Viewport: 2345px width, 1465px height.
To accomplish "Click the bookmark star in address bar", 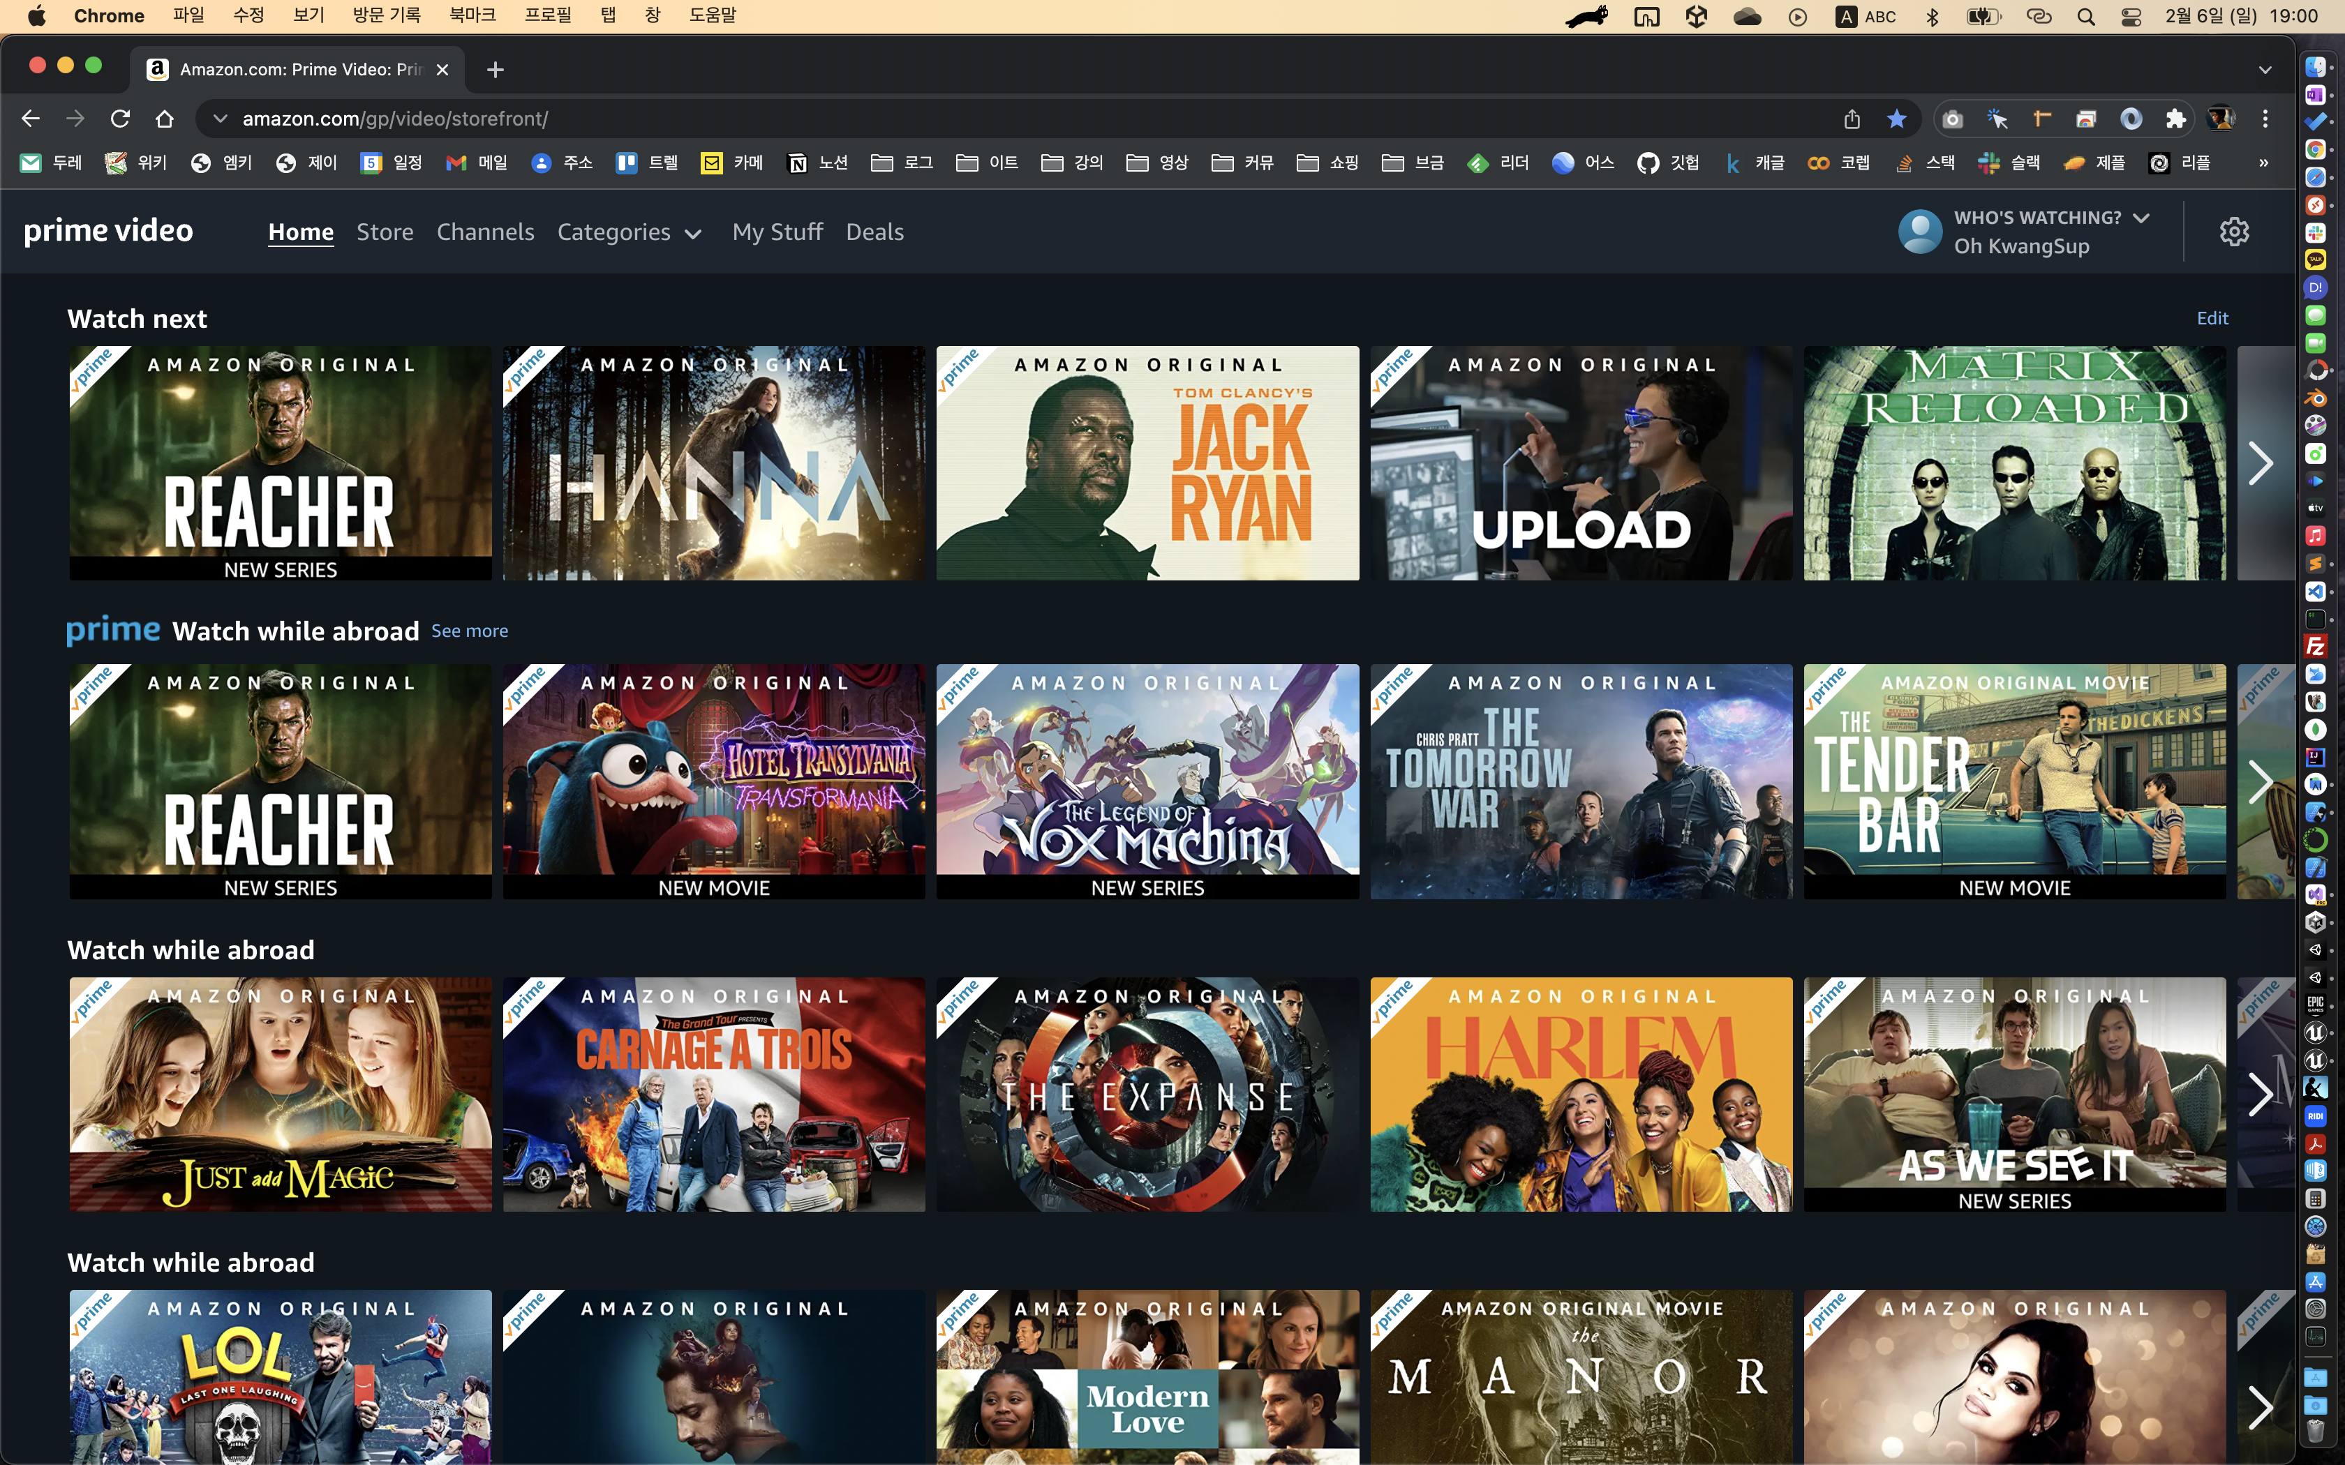I will (1896, 118).
